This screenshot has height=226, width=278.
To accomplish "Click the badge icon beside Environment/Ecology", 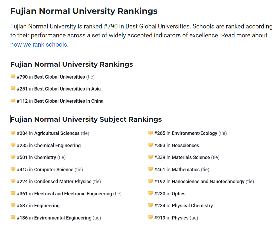I will pos(151,133).
